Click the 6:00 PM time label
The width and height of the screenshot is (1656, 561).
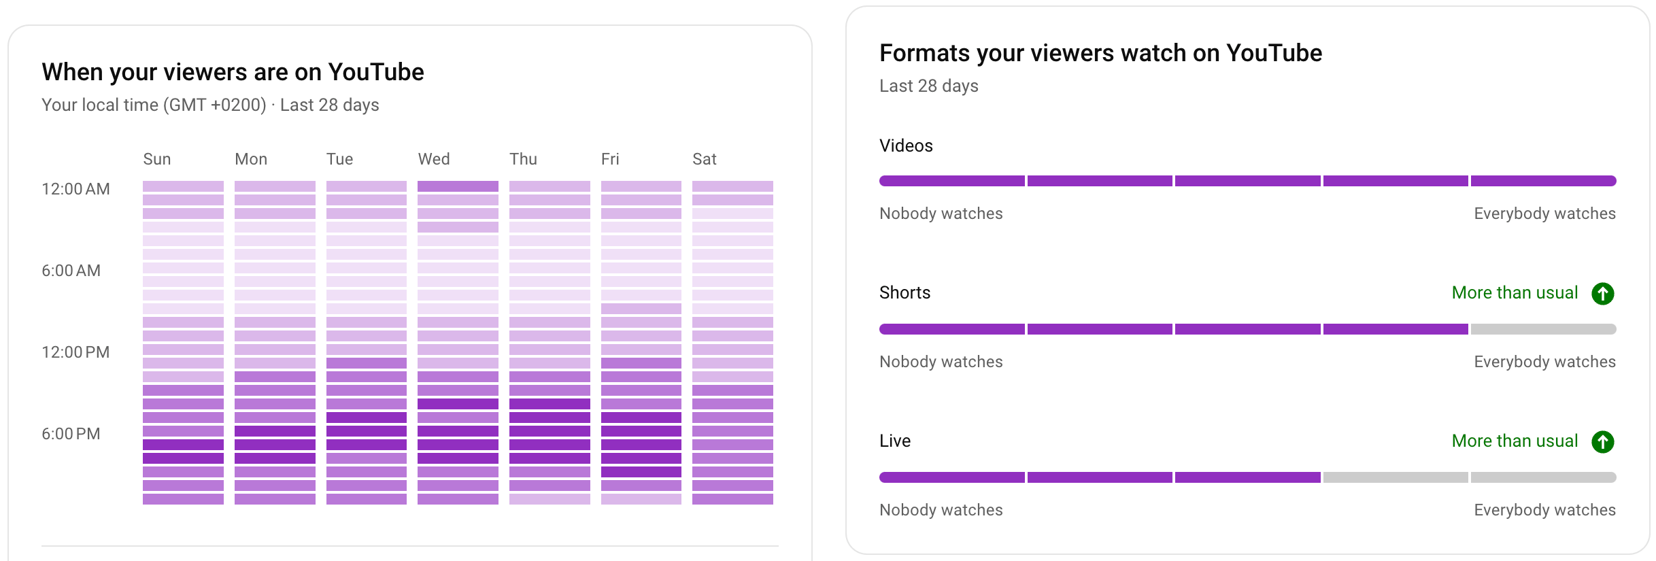(71, 434)
